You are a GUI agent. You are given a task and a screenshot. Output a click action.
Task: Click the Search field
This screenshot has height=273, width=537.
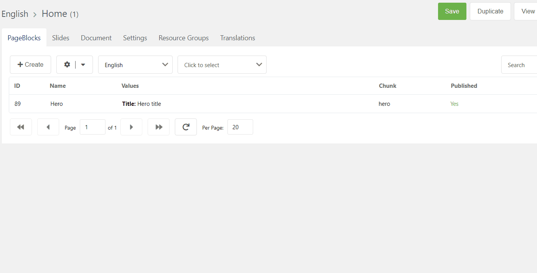519,65
